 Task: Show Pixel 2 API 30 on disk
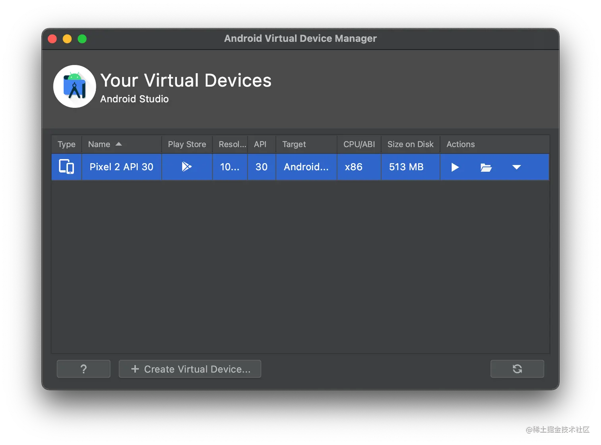(486, 167)
